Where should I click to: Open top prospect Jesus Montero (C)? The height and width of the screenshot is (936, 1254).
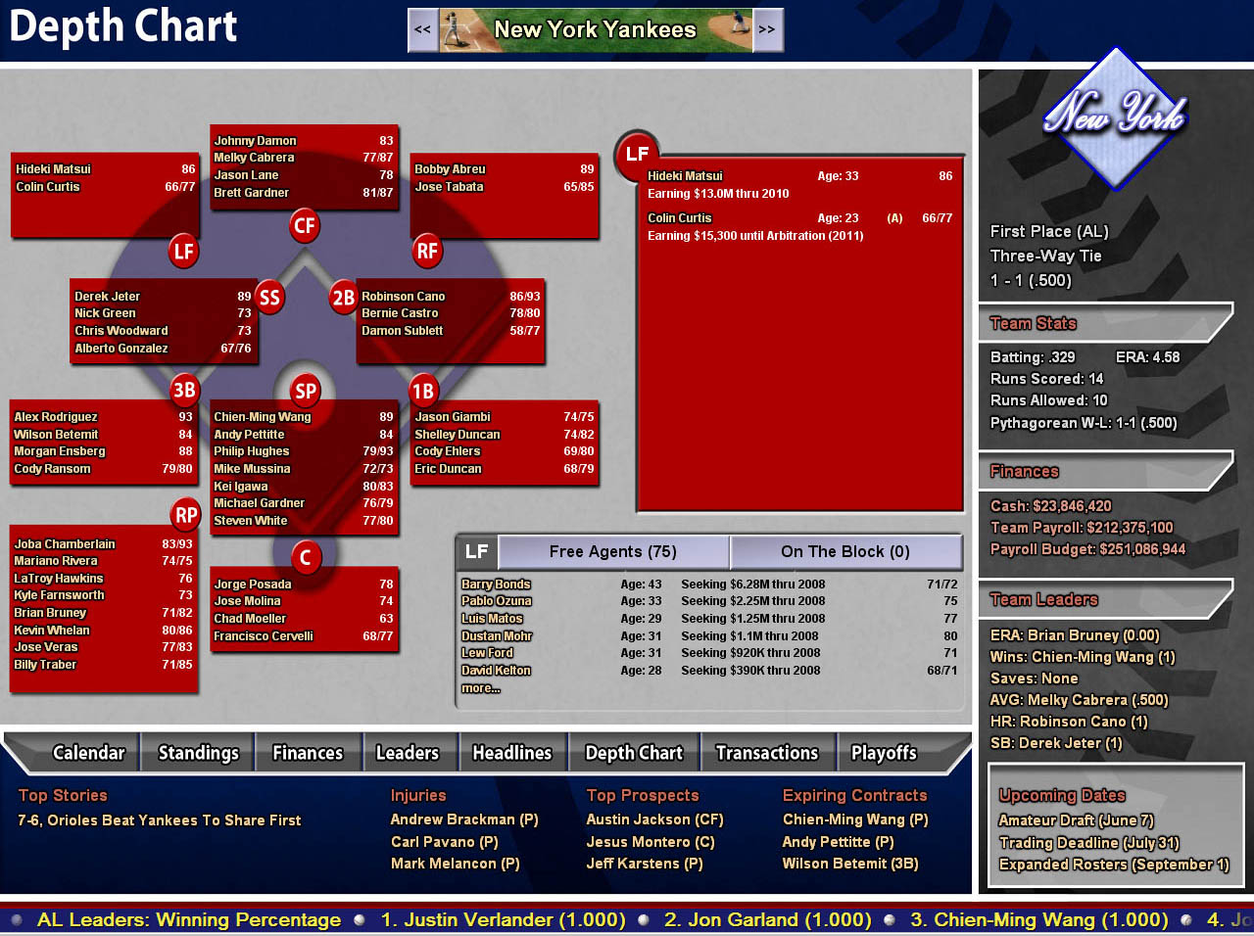[651, 842]
